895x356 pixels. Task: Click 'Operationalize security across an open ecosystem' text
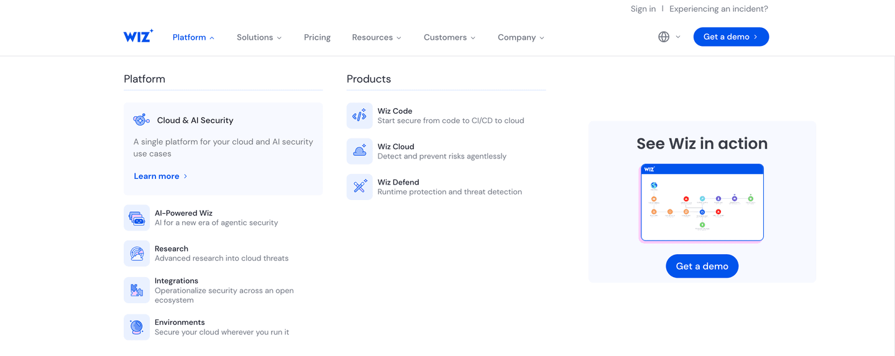point(224,295)
